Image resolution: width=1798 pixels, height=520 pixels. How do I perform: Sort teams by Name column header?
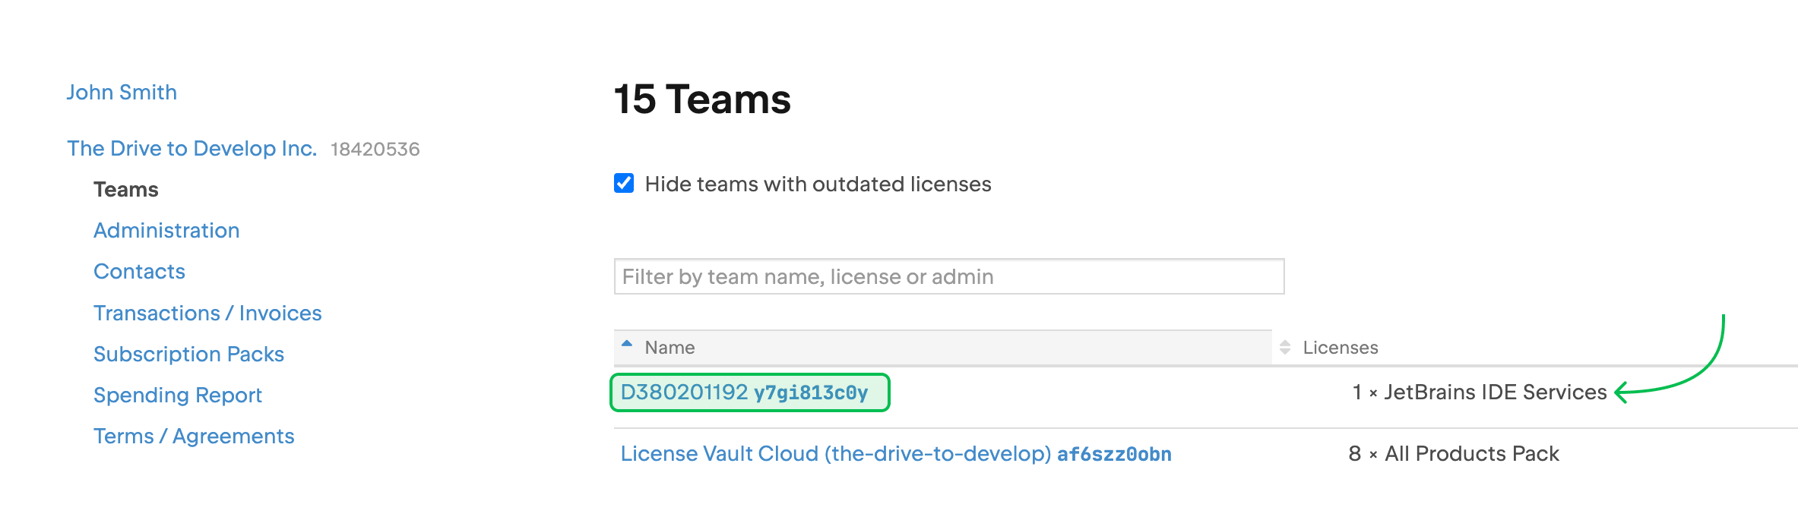[x=670, y=348]
